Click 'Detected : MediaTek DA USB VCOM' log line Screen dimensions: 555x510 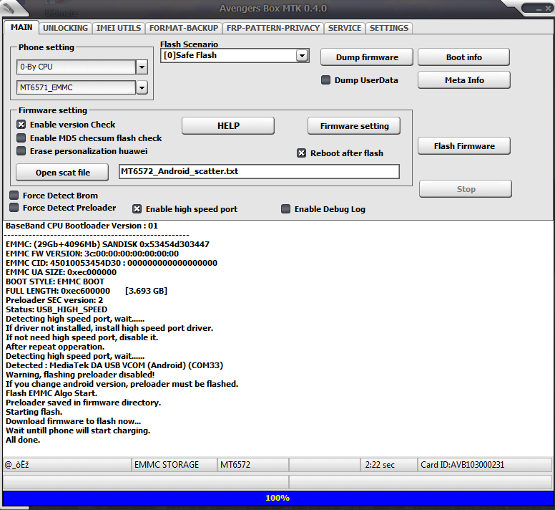[x=114, y=365]
